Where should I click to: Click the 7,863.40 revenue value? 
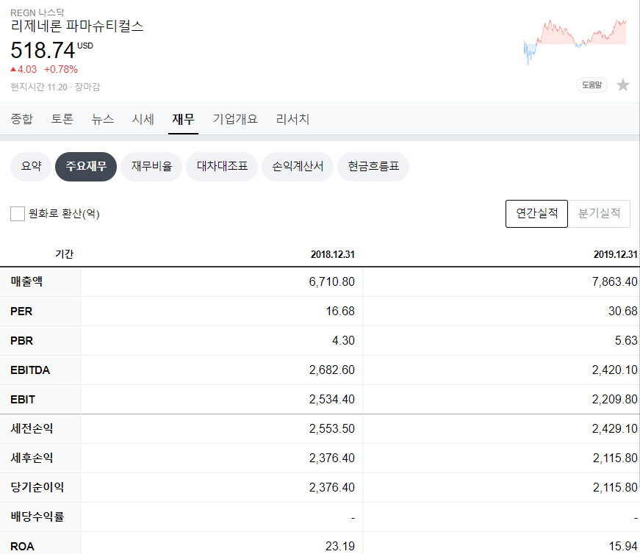[615, 281]
